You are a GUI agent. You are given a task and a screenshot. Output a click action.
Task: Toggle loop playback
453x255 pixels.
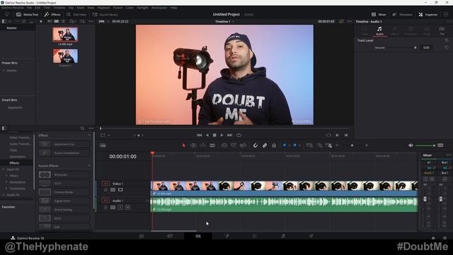coord(239,135)
